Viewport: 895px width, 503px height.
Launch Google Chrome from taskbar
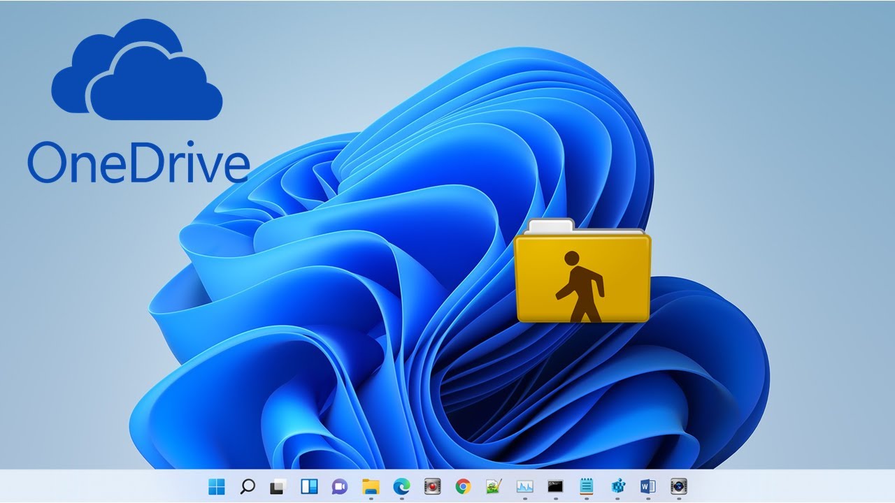tap(463, 486)
